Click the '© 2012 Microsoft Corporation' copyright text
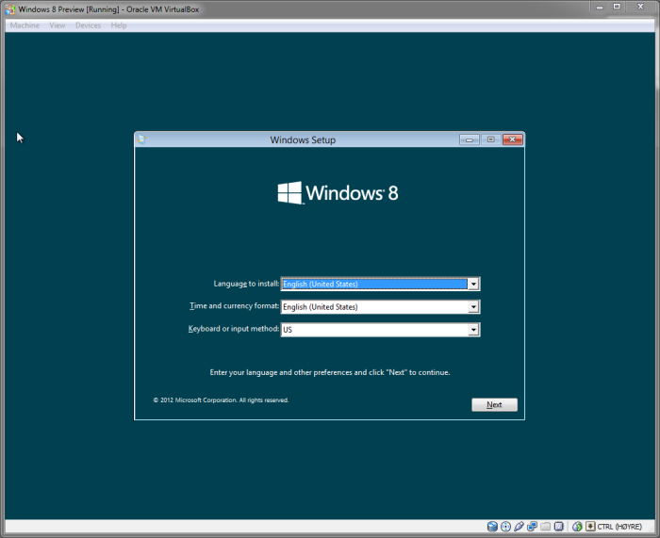The image size is (660, 538). (x=221, y=400)
